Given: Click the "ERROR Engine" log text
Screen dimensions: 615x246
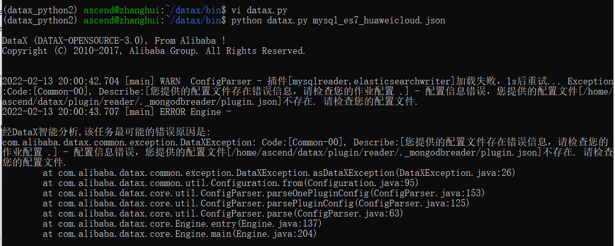Looking at the screenshot, I should pyautogui.click(x=196, y=112).
